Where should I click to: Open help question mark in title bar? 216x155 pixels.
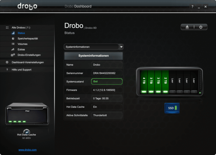point(193,6)
